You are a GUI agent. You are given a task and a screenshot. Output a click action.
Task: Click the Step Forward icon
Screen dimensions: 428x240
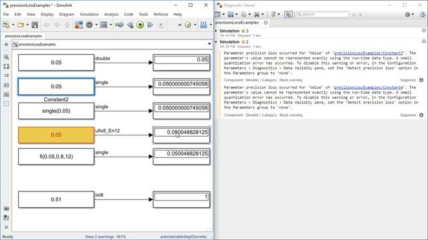[x=150, y=25]
